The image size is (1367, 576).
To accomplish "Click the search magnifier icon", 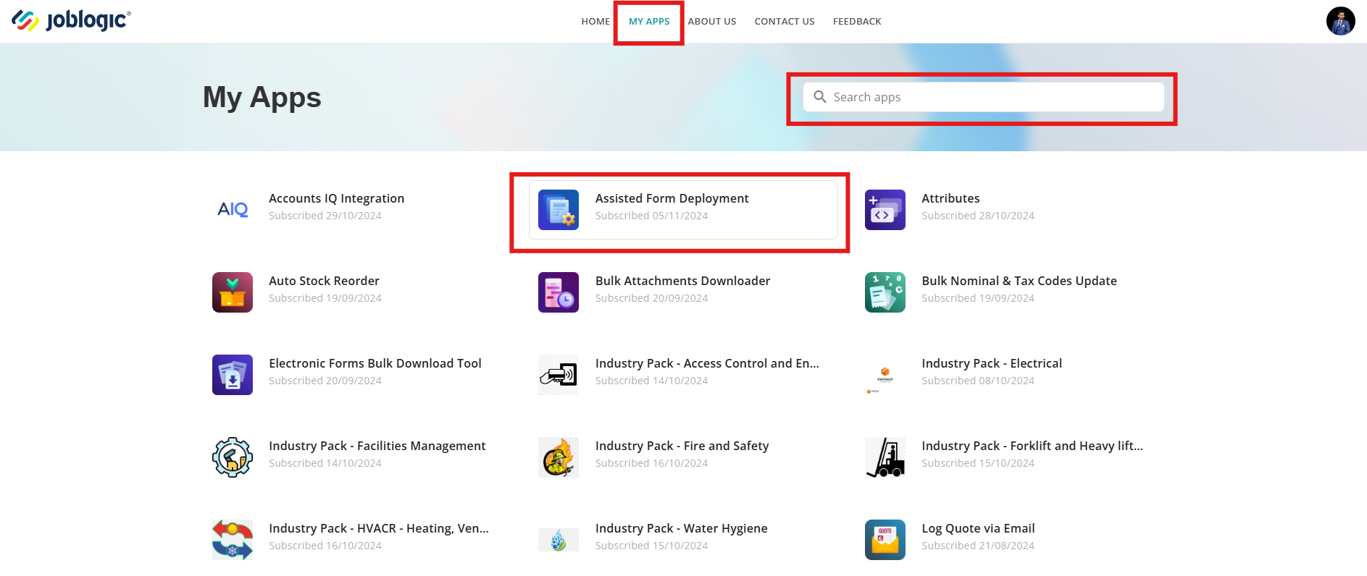I will pyautogui.click(x=819, y=96).
